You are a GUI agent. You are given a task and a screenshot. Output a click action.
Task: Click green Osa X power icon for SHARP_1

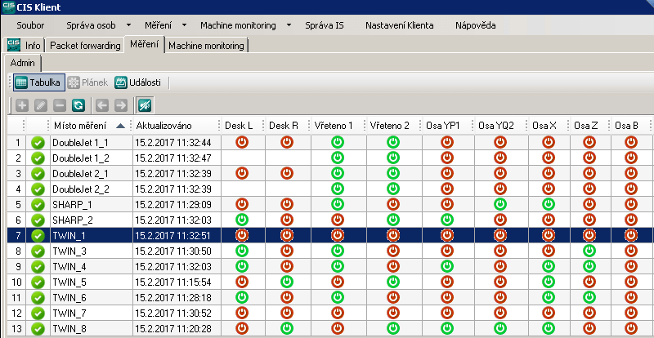[549, 204]
